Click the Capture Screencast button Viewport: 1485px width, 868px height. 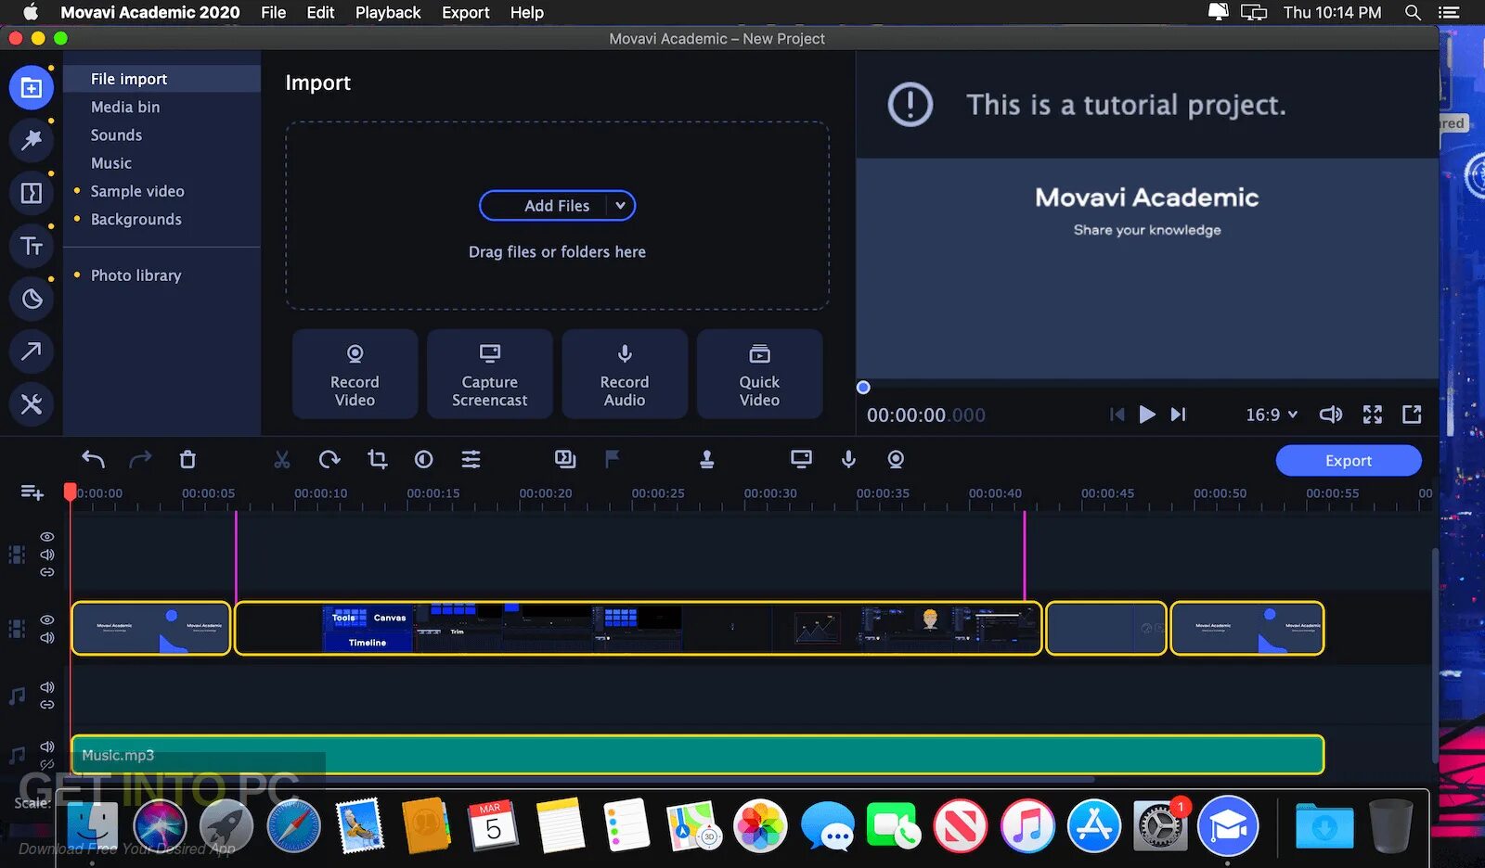pos(489,375)
